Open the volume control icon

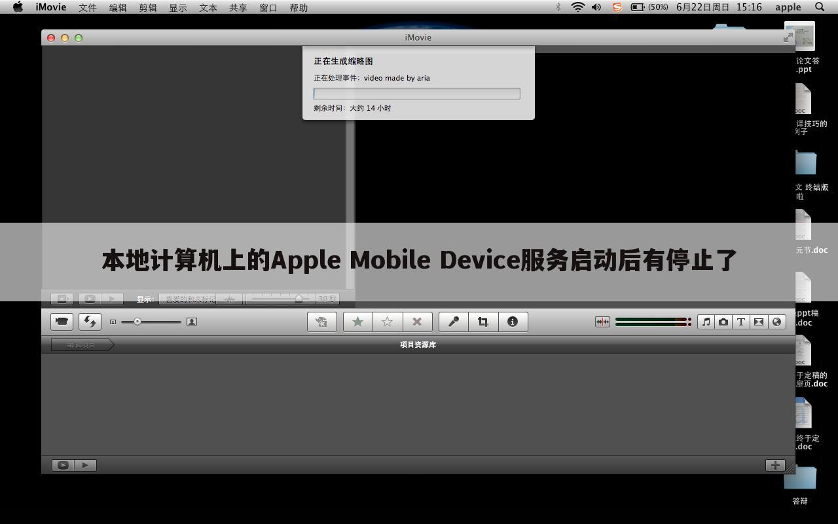(x=596, y=7)
